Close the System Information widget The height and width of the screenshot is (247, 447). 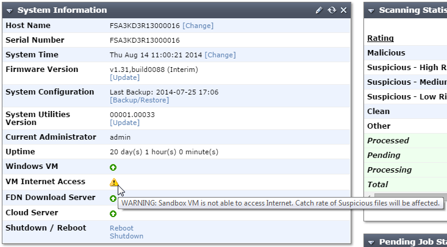click(343, 10)
